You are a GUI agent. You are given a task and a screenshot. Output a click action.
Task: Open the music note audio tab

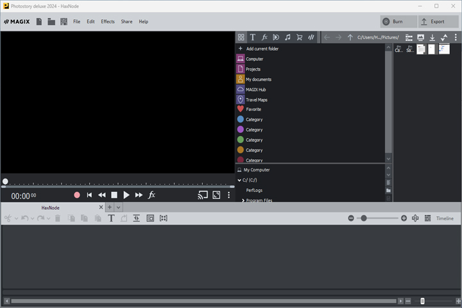click(287, 37)
